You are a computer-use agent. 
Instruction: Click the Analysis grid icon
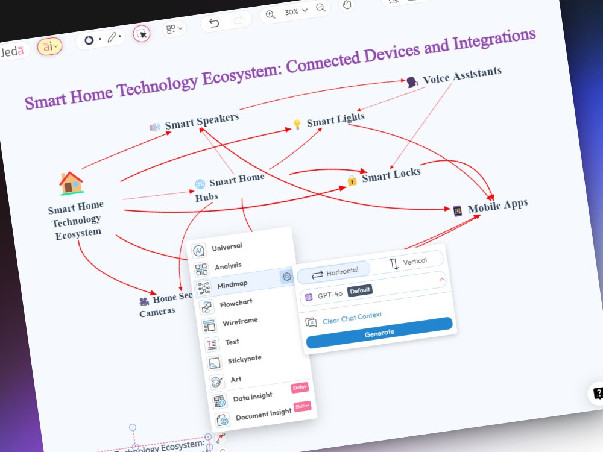[x=201, y=270]
